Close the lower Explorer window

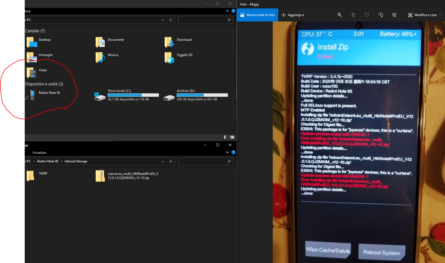pyautogui.click(x=230, y=145)
